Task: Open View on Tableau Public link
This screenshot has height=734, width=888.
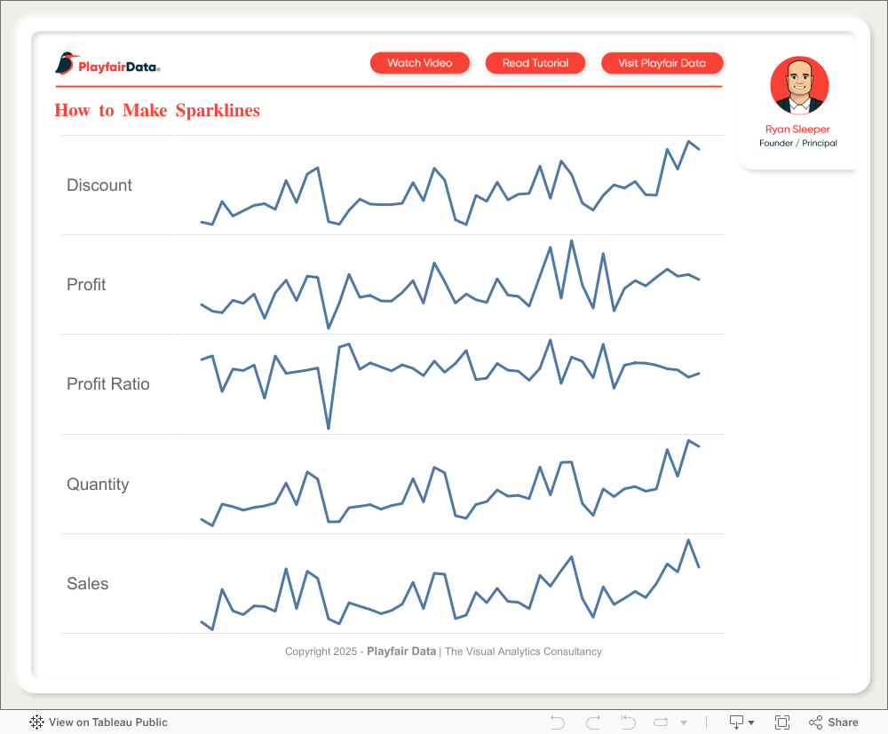Action: point(107,722)
